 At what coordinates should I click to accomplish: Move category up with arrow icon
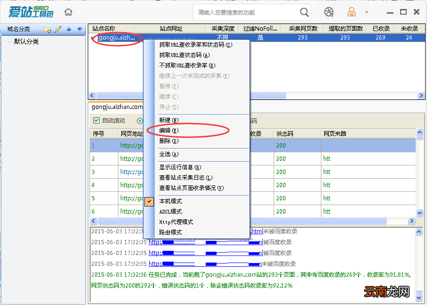pos(68,29)
